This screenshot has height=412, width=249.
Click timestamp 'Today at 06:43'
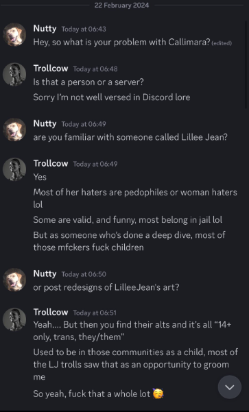coord(84,29)
